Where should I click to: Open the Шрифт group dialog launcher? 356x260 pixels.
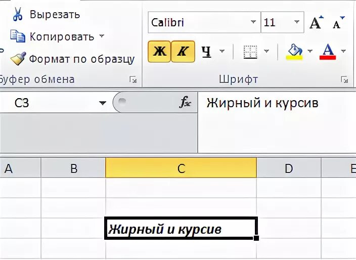(x=344, y=79)
